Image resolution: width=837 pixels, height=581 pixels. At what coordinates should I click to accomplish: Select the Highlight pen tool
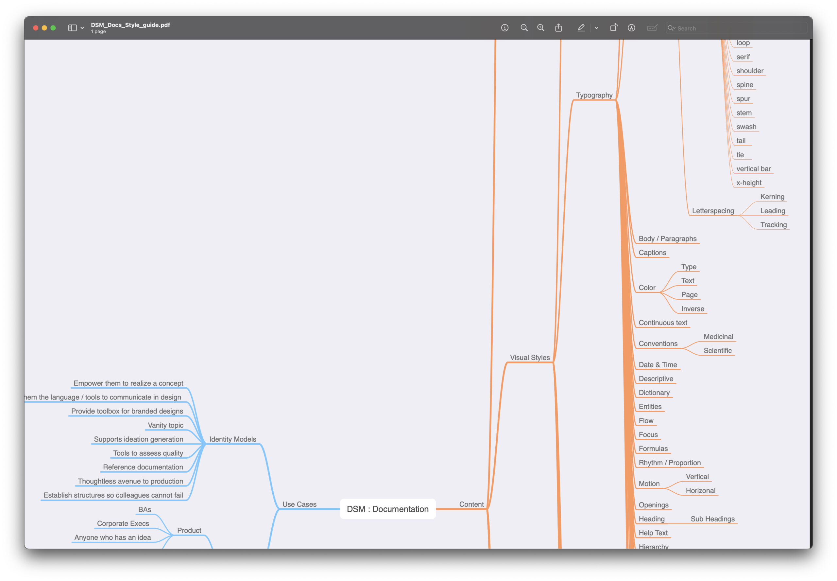pos(581,28)
